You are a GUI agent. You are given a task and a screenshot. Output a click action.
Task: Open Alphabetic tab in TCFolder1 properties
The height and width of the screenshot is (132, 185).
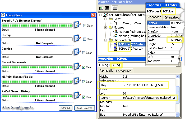(154, 17)
